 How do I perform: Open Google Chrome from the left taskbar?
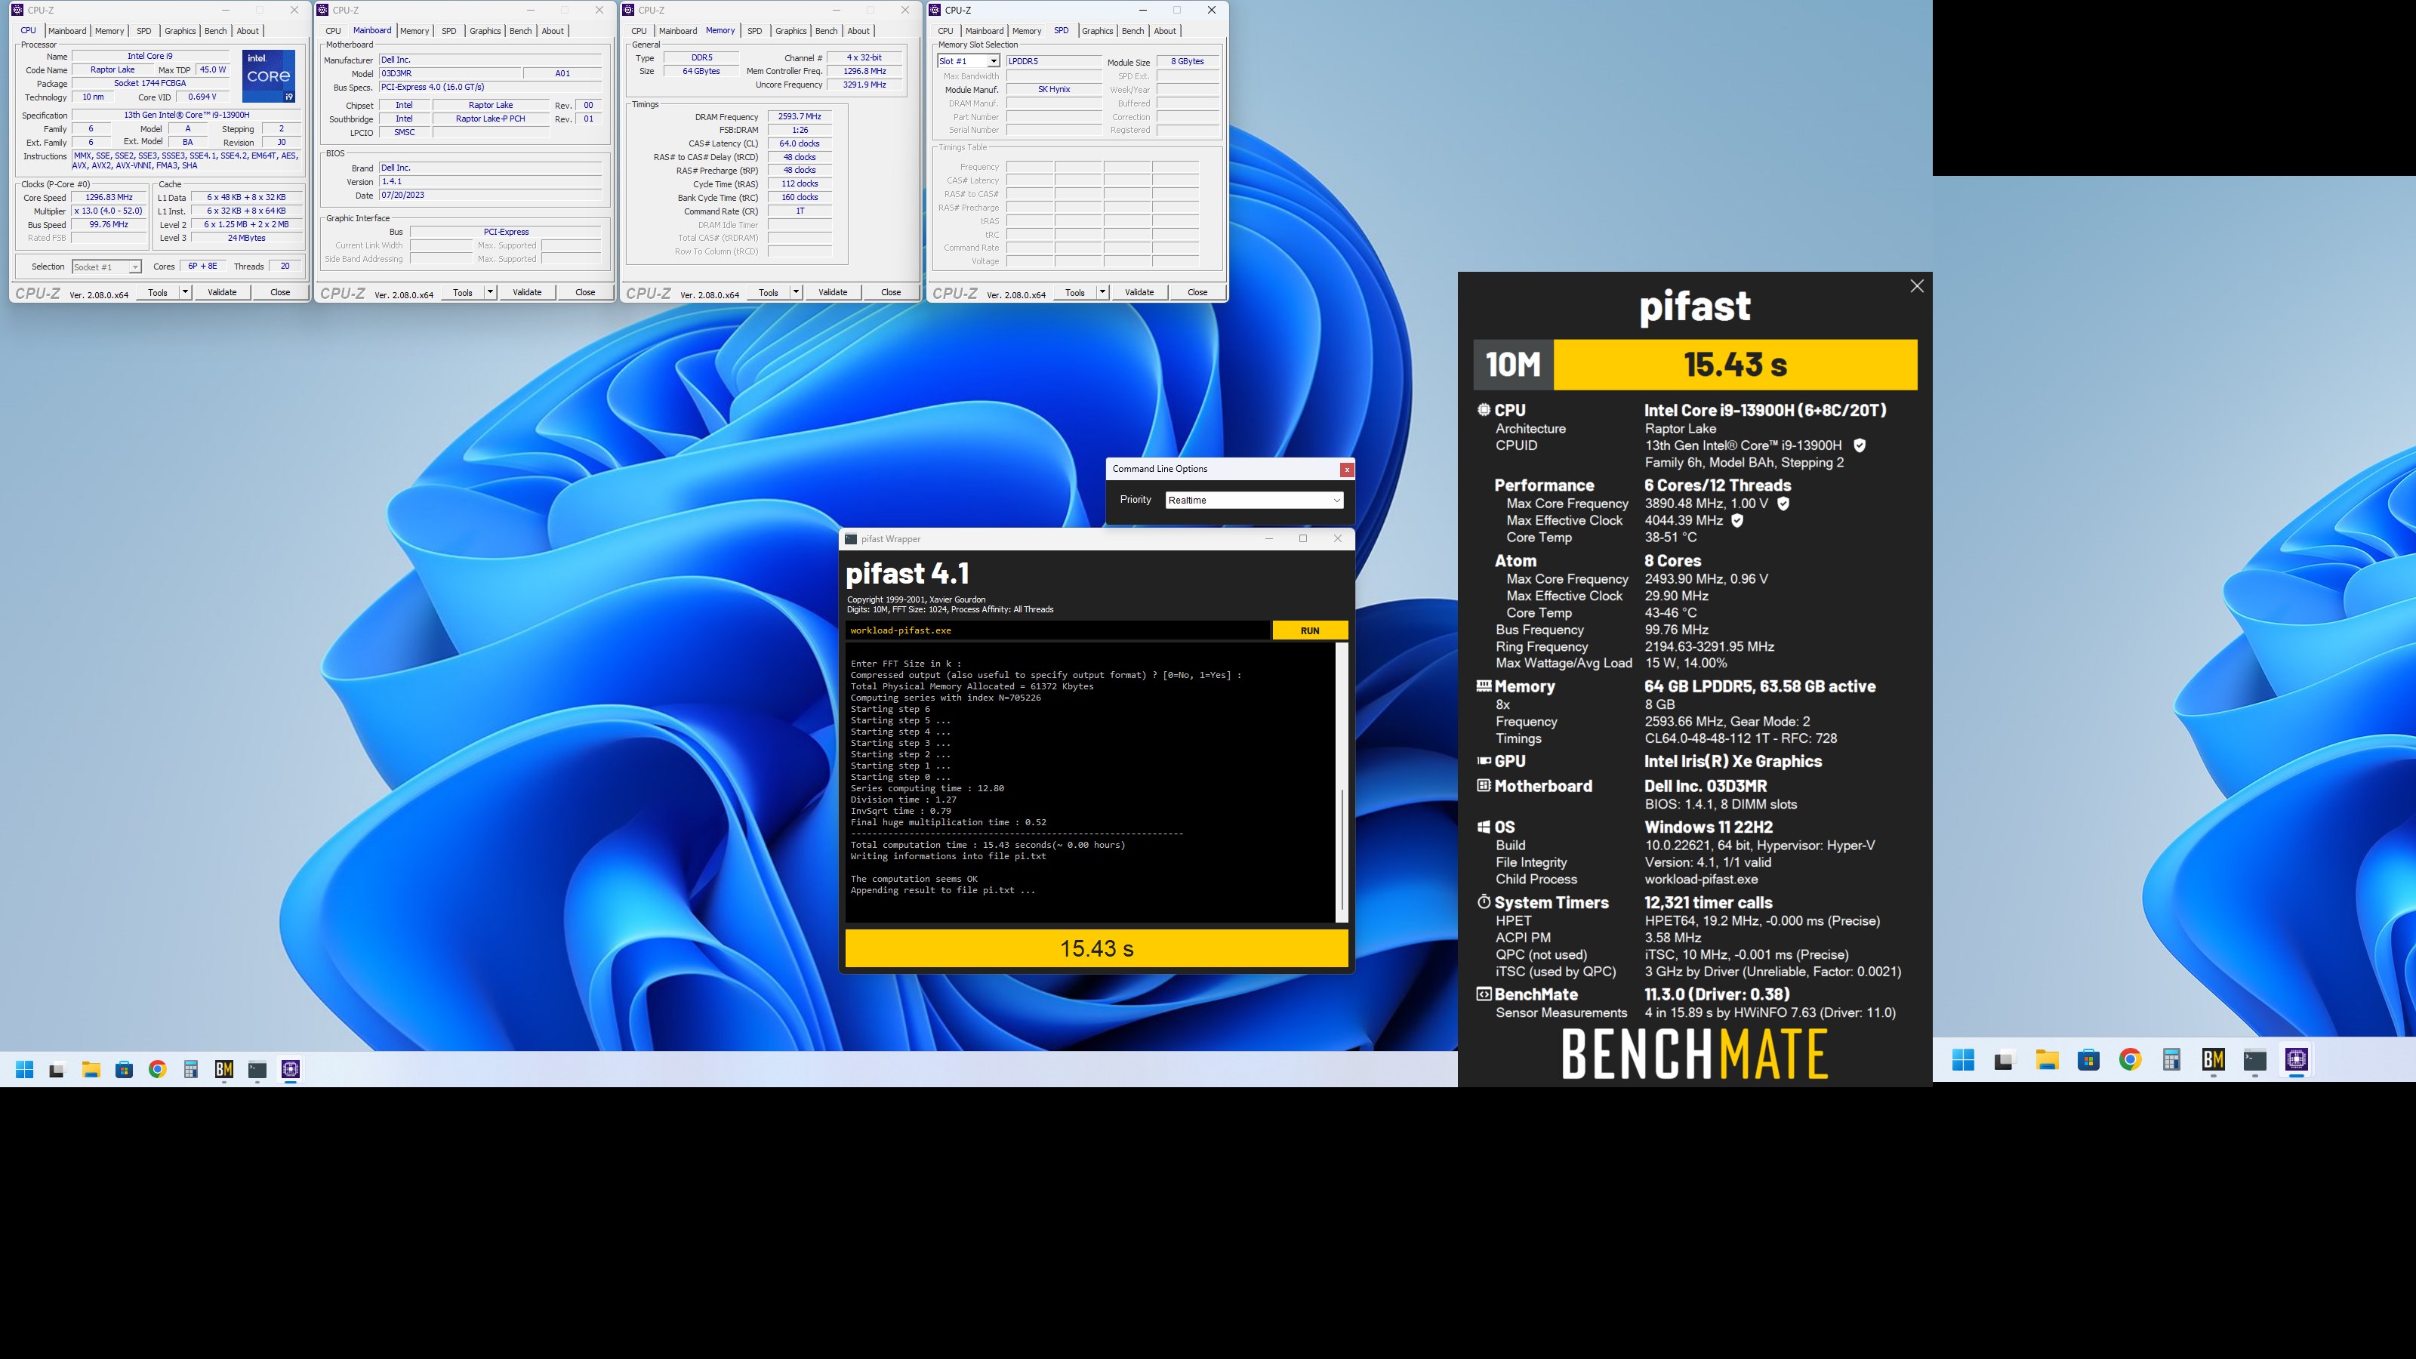158,1069
